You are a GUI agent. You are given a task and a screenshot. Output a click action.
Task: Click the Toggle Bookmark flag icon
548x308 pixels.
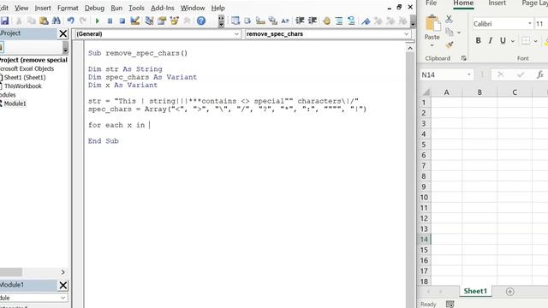[366, 21]
